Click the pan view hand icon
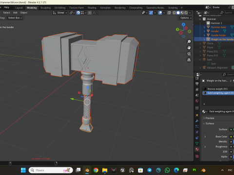 tap(189, 48)
